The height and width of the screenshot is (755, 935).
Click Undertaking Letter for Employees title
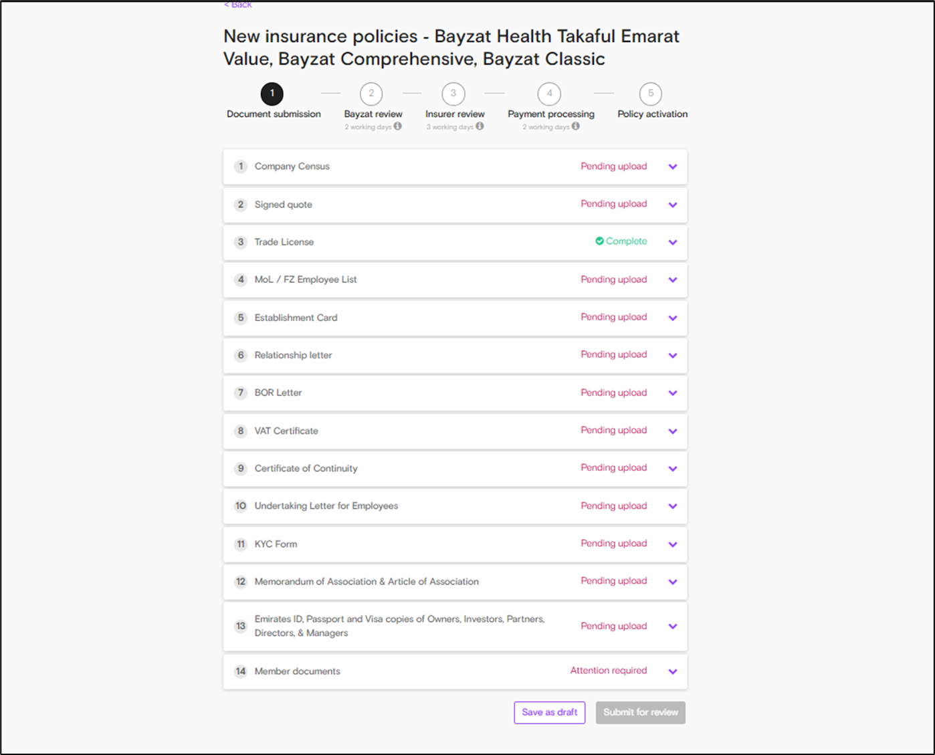[x=326, y=506]
